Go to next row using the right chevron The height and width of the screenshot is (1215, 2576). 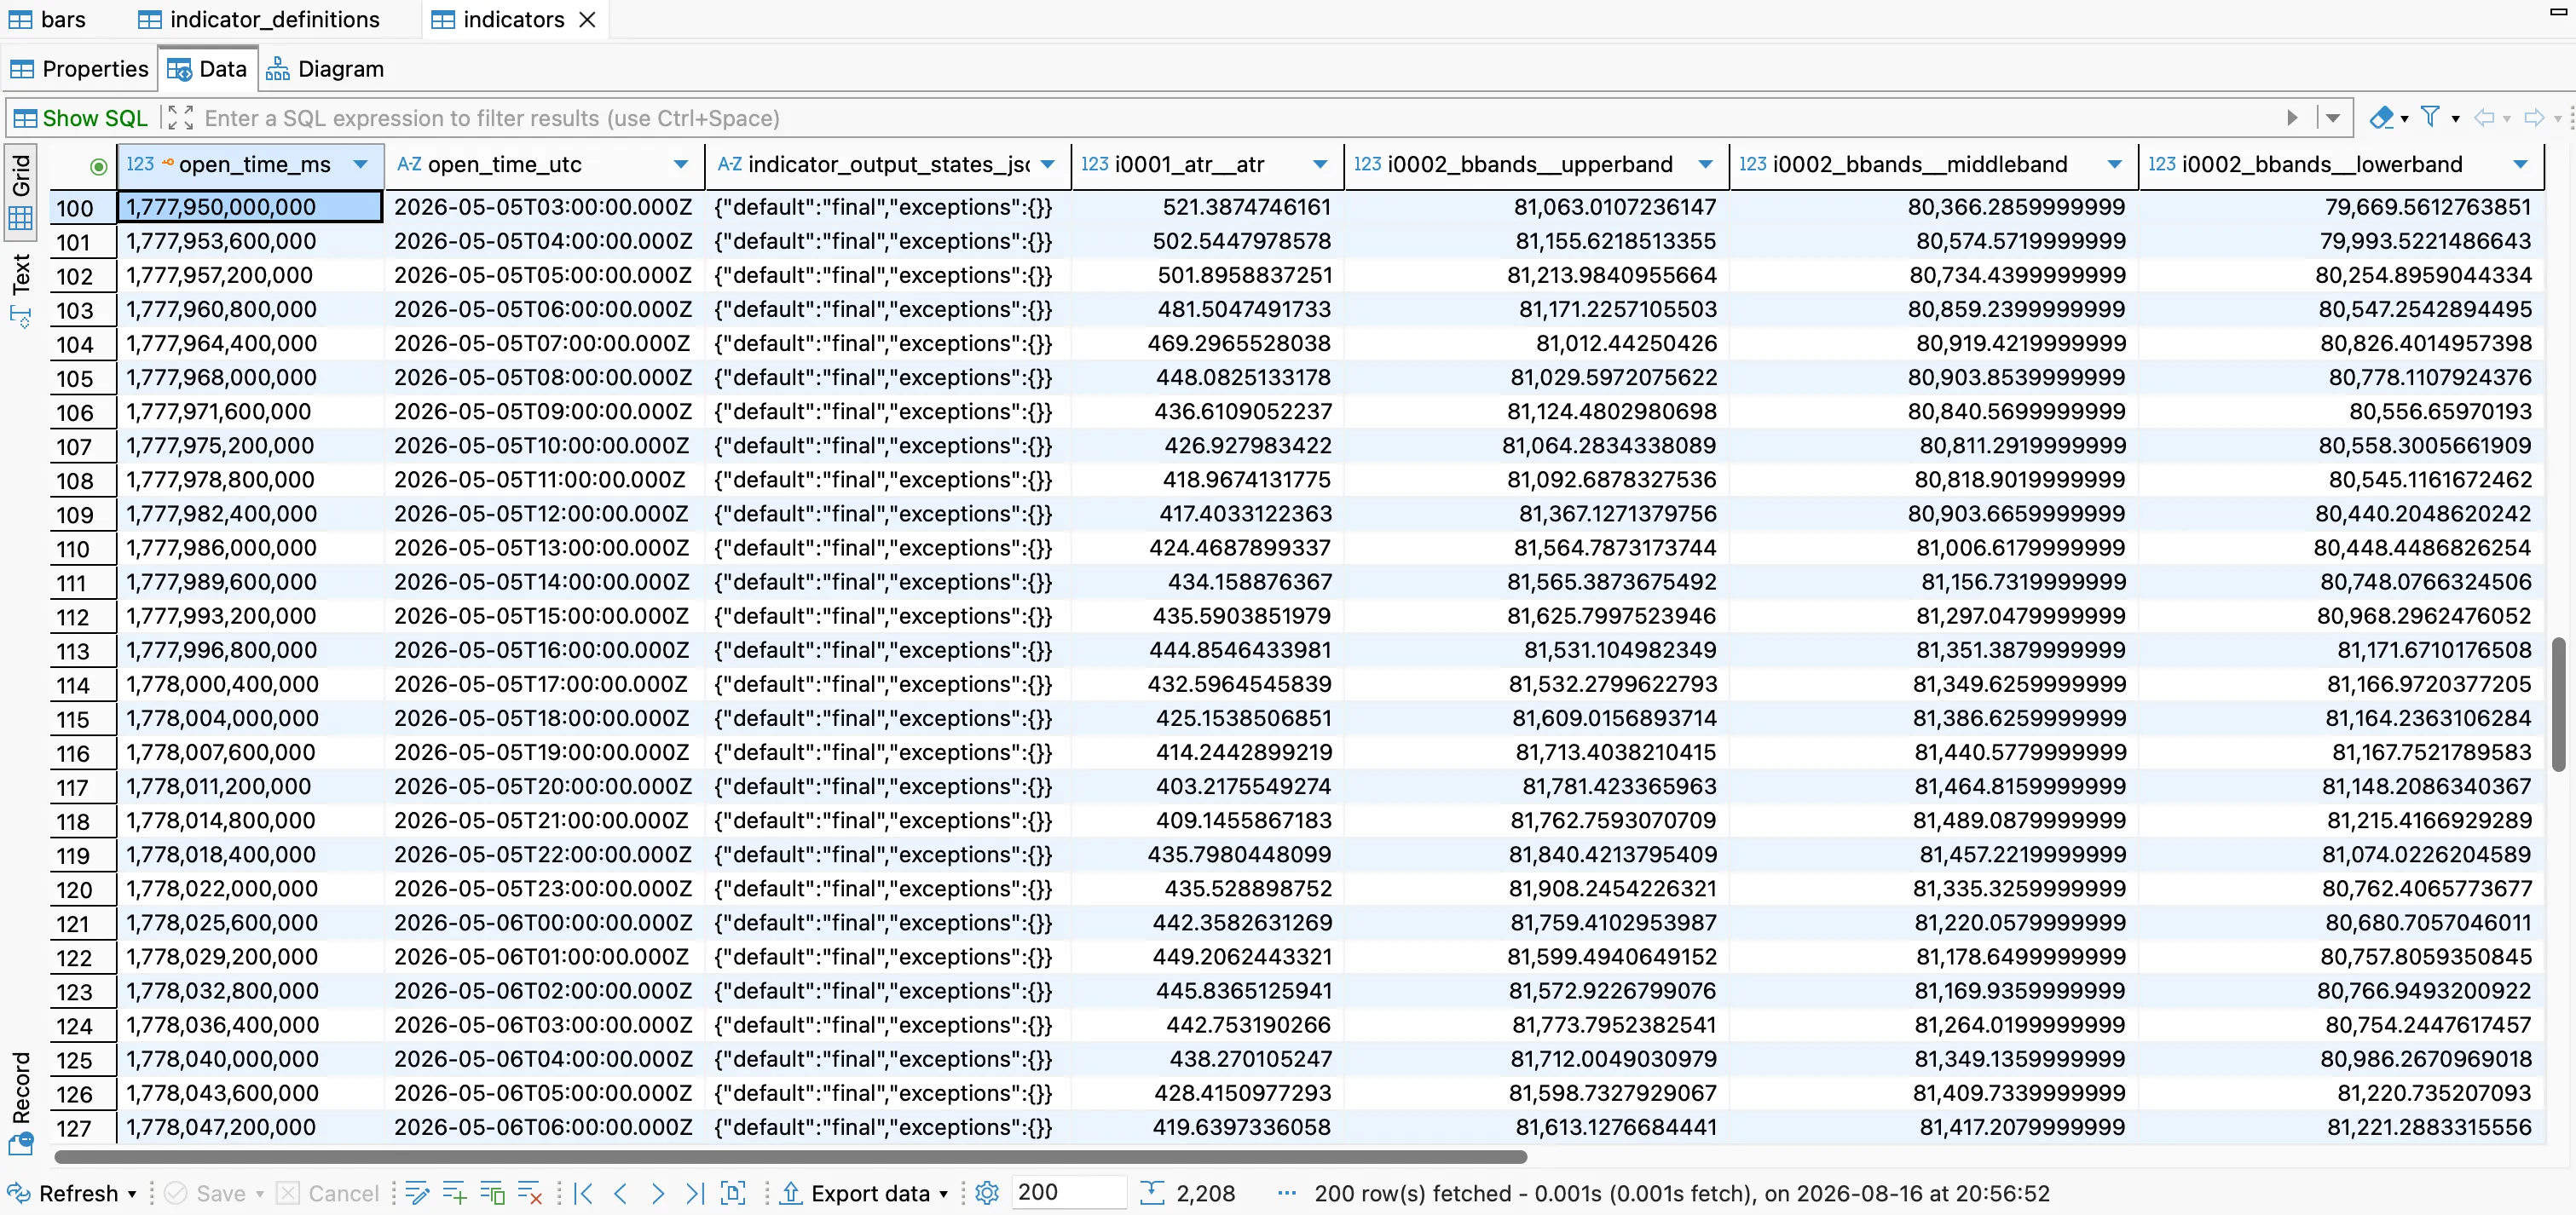click(x=658, y=1193)
